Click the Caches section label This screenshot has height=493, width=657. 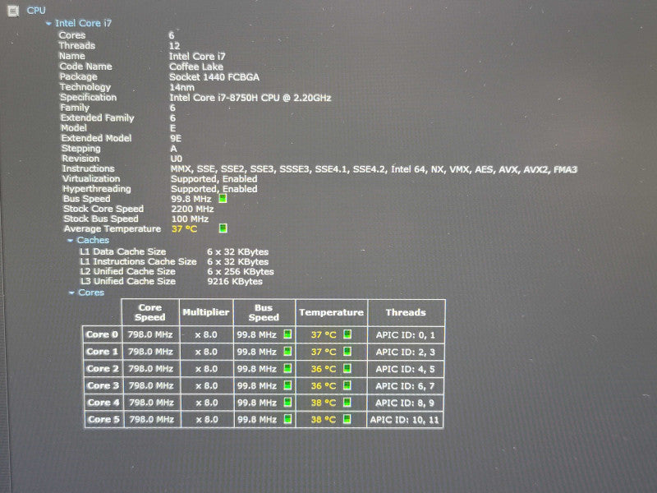click(x=93, y=240)
